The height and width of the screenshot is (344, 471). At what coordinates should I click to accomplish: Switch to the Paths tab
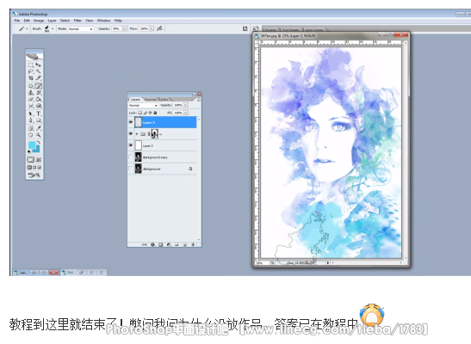click(164, 99)
